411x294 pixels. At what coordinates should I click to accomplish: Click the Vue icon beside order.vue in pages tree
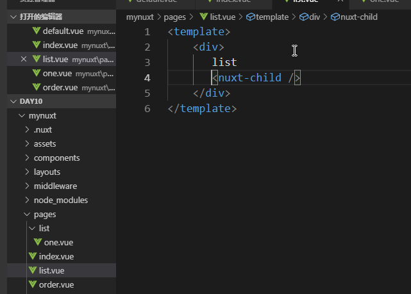33,284
